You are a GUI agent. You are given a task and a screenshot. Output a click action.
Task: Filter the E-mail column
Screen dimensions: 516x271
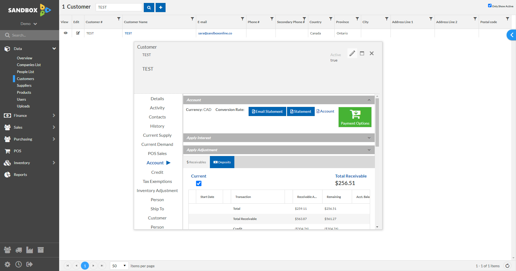coord(242,19)
